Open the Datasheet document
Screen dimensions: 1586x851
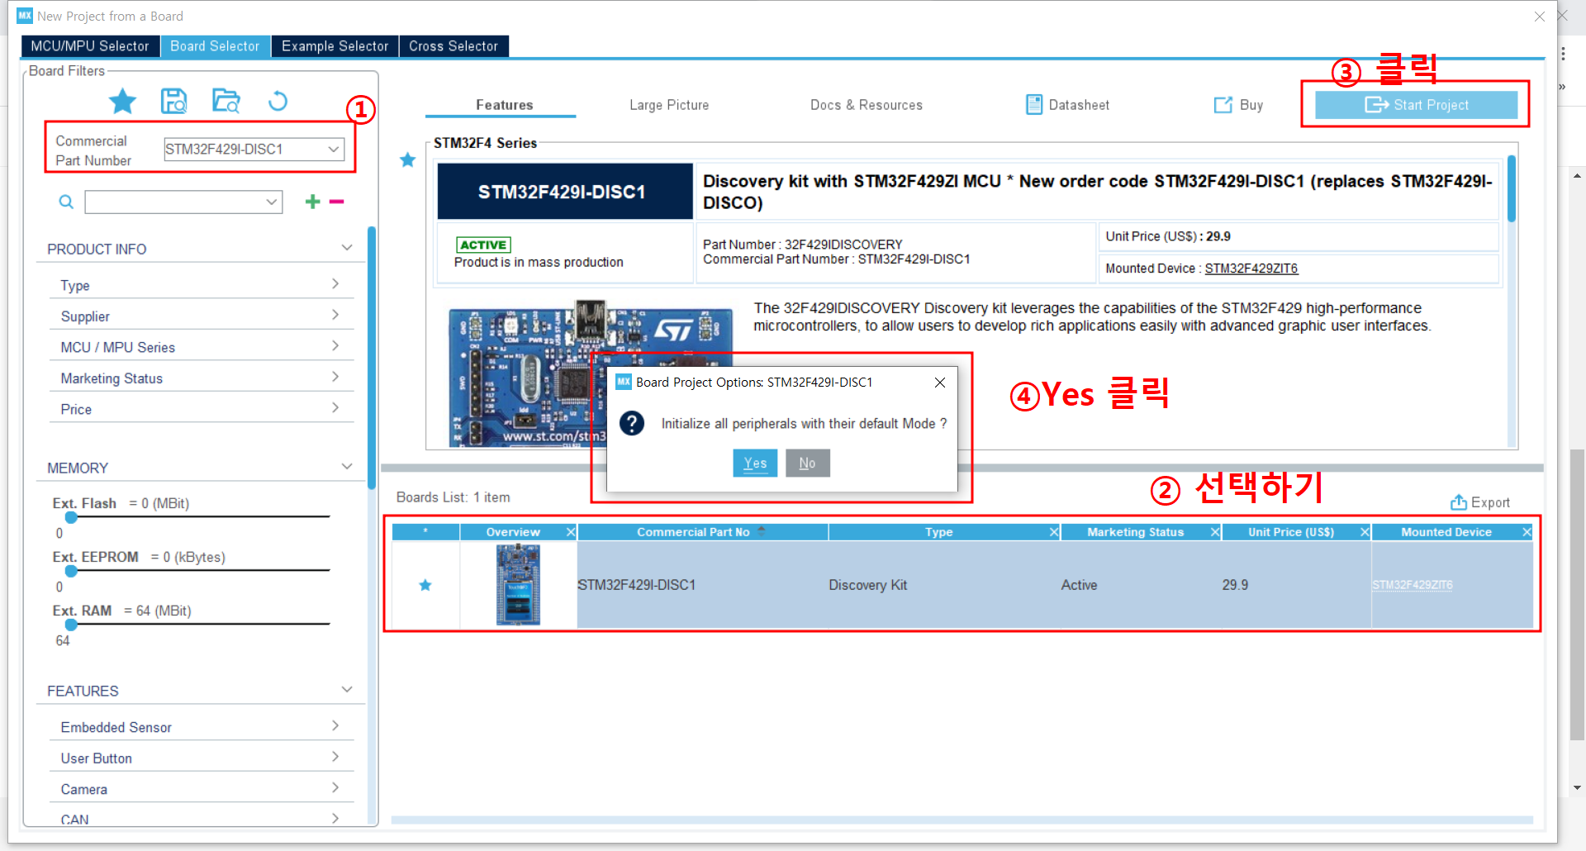tap(1067, 105)
